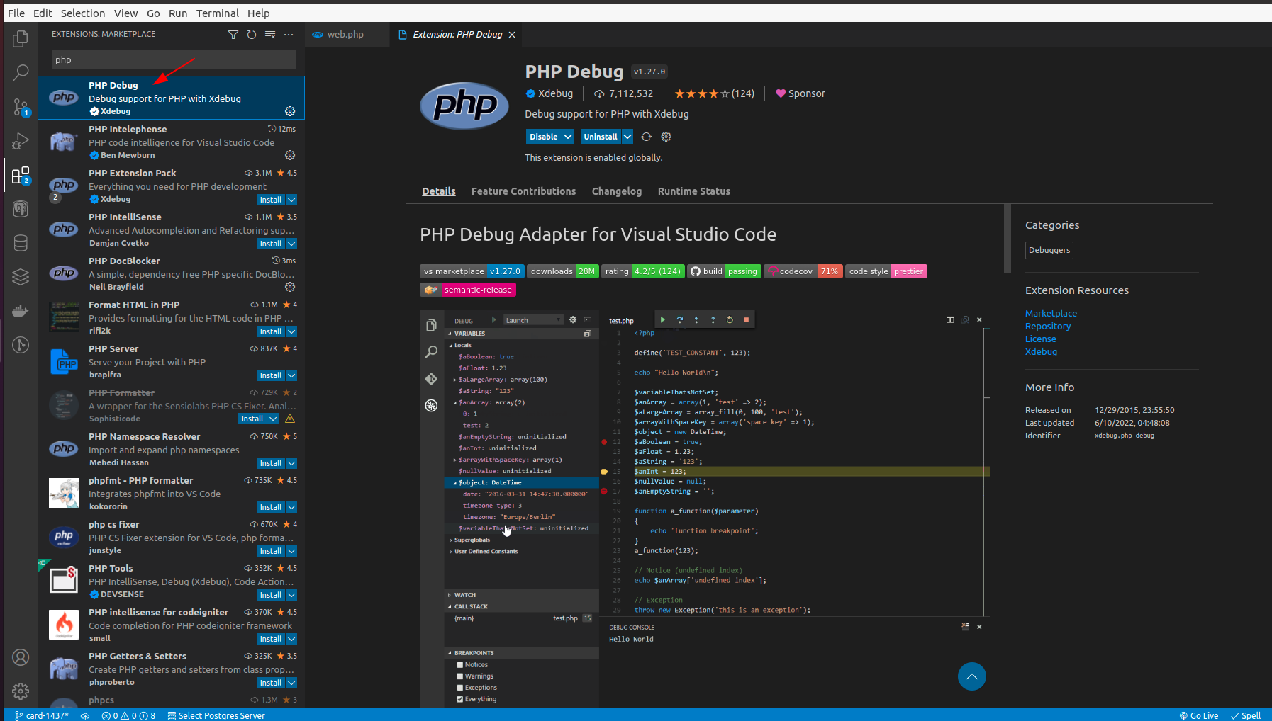Open Run and Debug view

[x=21, y=141]
